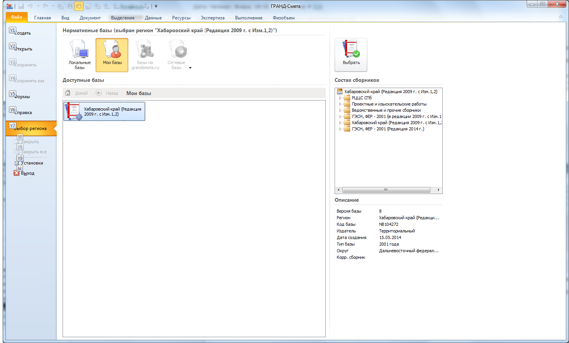Switch to the Экспертиза ribbon tab
Viewport: 569px width, 343px height.
[x=213, y=18]
